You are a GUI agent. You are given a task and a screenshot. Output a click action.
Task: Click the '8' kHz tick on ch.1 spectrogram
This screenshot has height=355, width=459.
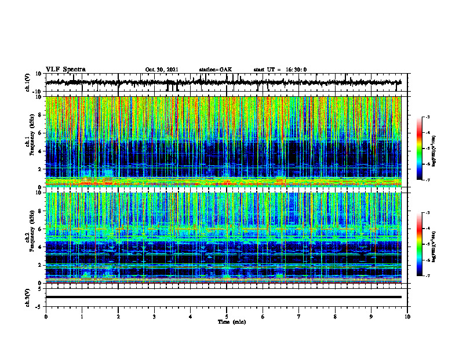tap(40, 115)
